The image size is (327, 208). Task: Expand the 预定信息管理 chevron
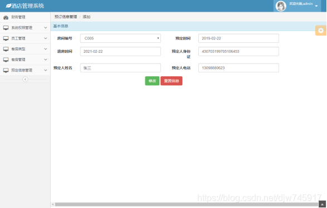pyautogui.click(x=46, y=70)
